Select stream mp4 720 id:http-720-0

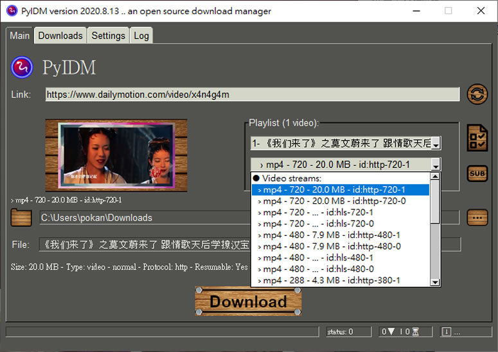click(341, 201)
